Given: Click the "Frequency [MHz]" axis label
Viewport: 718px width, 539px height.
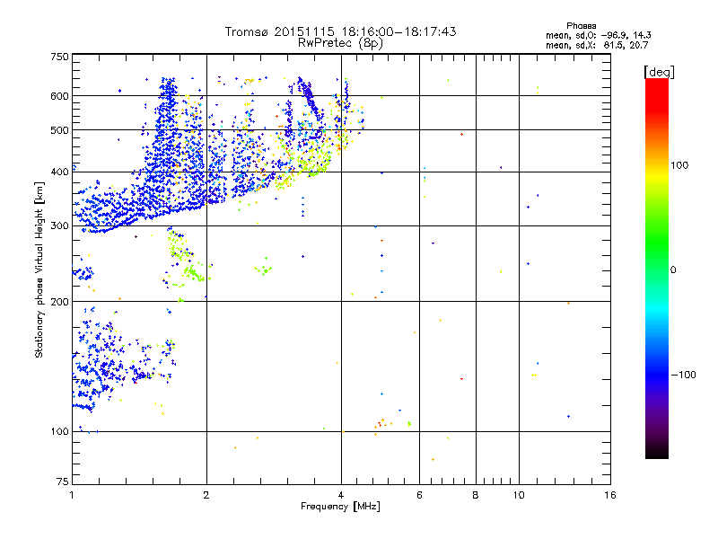Looking at the screenshot, I should pyautogui.click(x=340, y=507).
